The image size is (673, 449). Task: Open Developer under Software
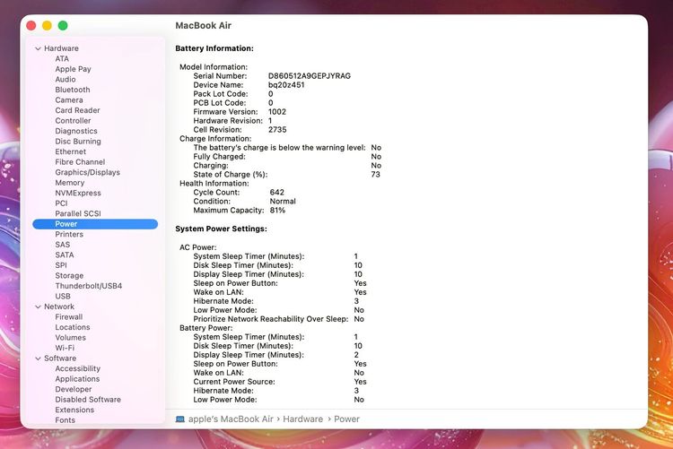tap(74, 389)
